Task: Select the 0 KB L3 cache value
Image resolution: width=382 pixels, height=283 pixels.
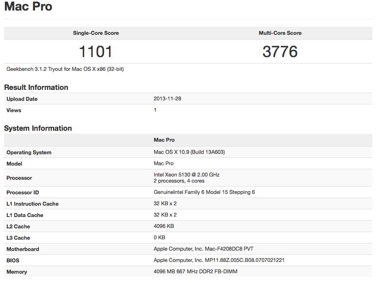Action: point(159,238)
